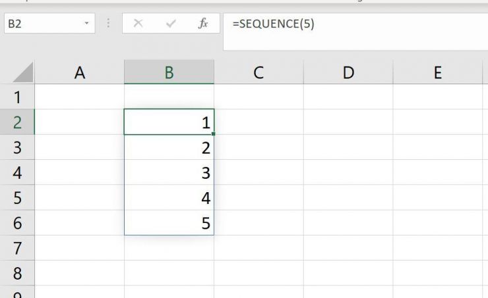The height and width of the screenshot is (298, 488).
Task: Click cell B2 containing value 1
Action: tap(169, 122)
